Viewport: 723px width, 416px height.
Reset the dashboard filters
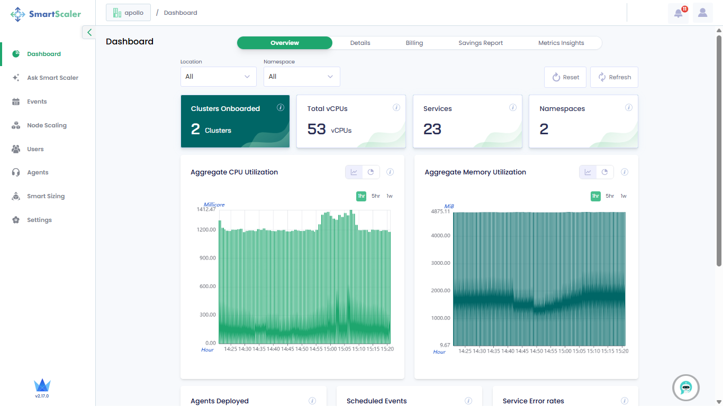[x=565, y=77]
